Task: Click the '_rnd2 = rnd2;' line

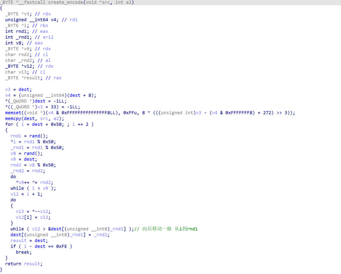Action: [28, 171]
